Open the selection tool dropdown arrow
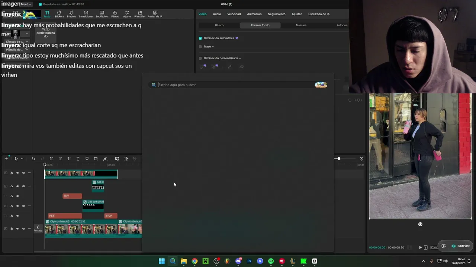476x267 pixels. tap(22, 159)
